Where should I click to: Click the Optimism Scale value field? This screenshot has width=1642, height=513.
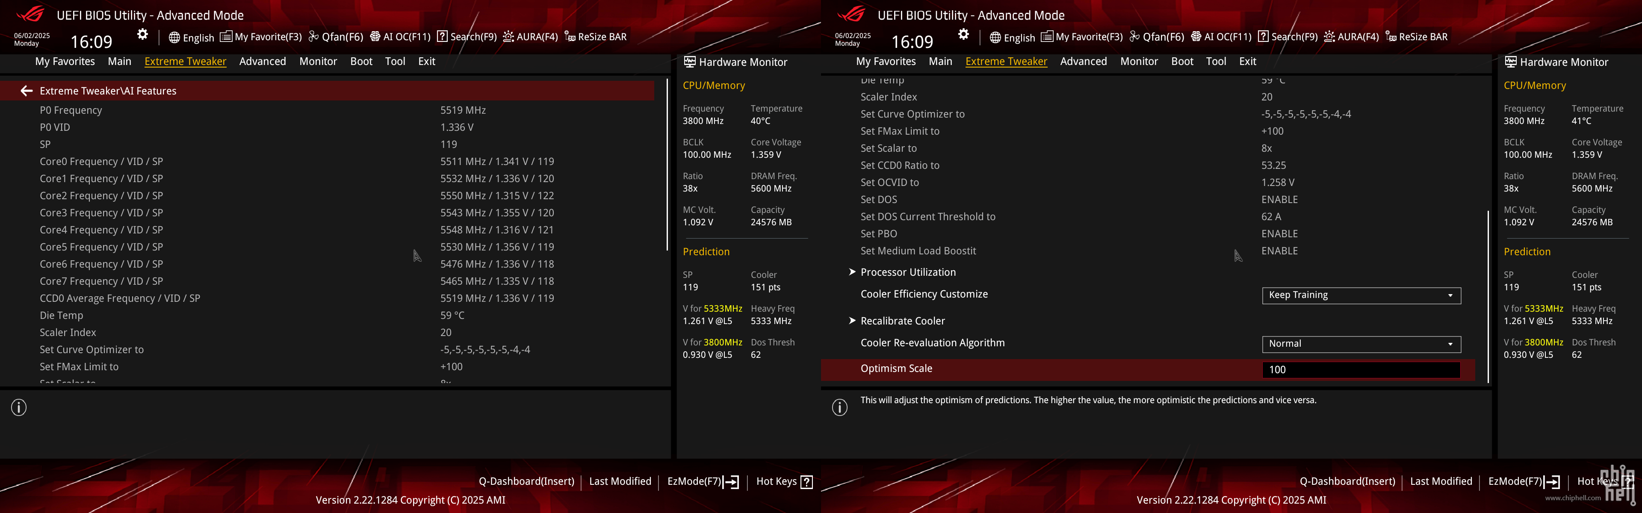click(x=1361, y=370)
